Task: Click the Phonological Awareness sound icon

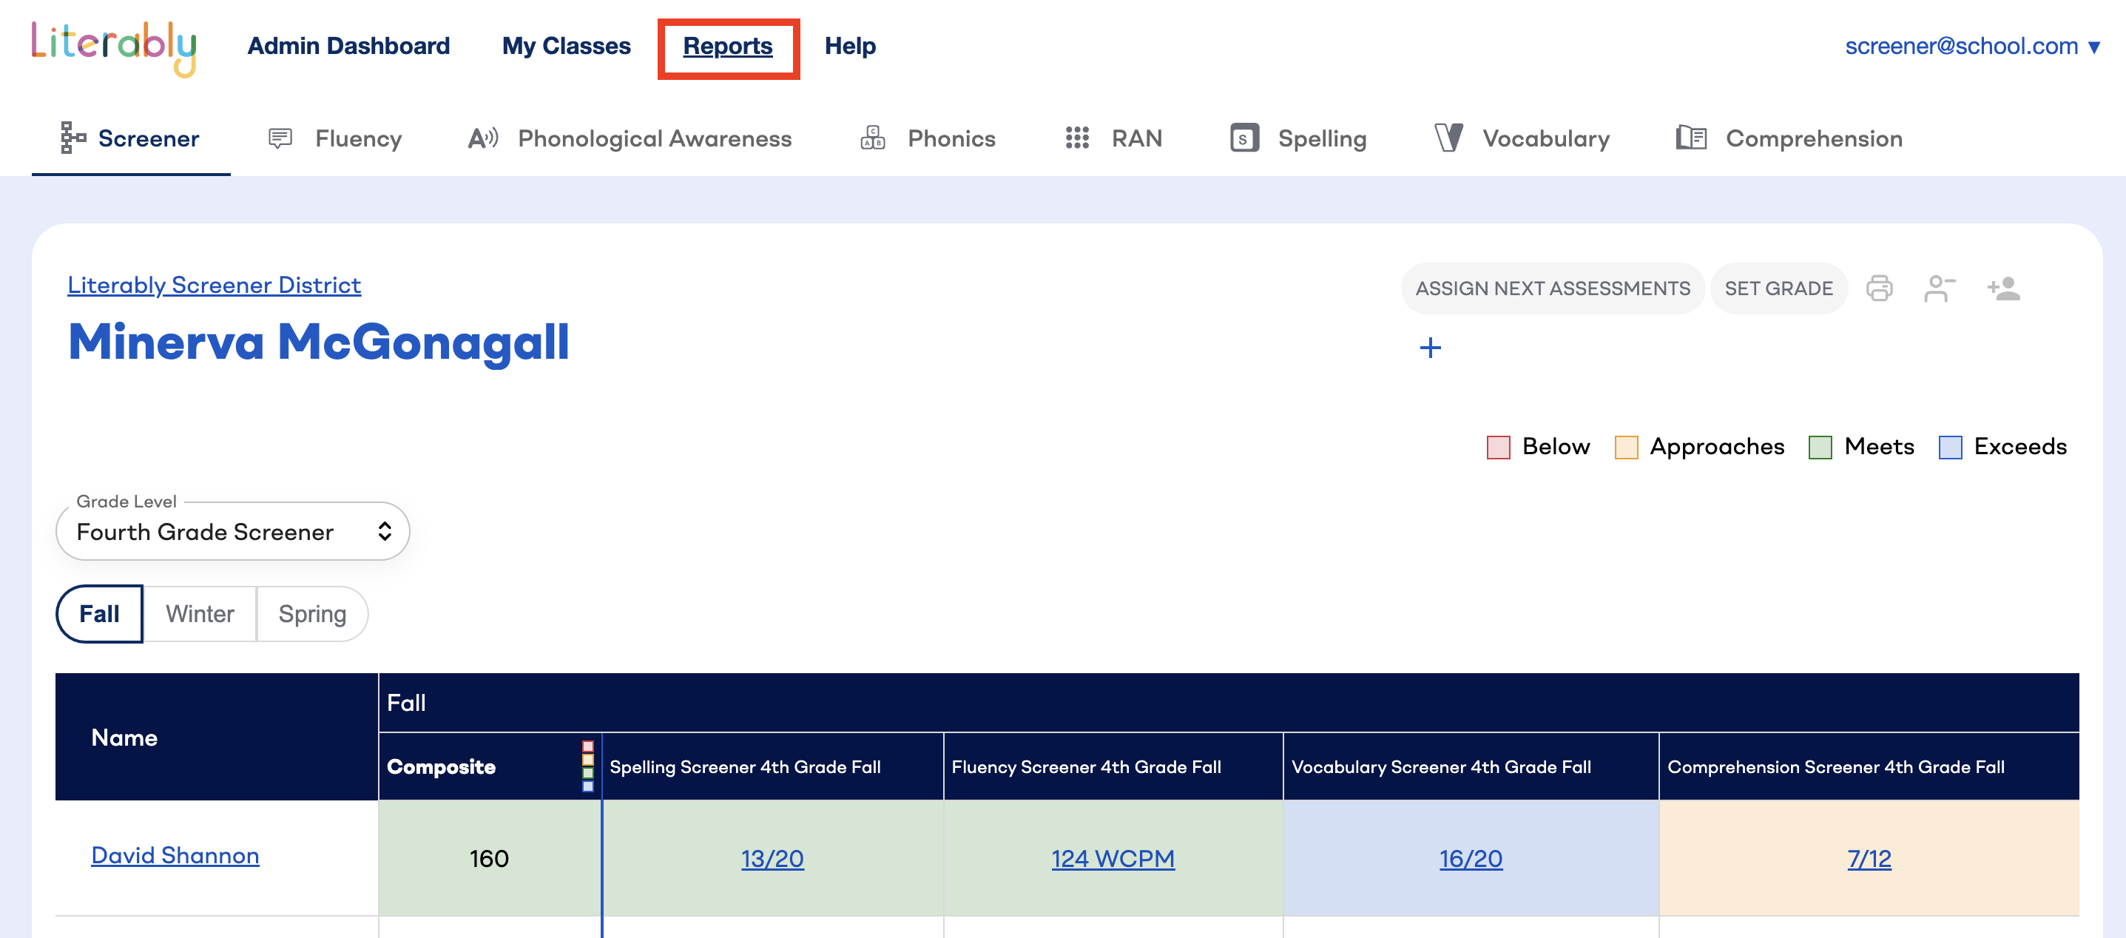Action: pyautogui.click(x=483, y=138)
